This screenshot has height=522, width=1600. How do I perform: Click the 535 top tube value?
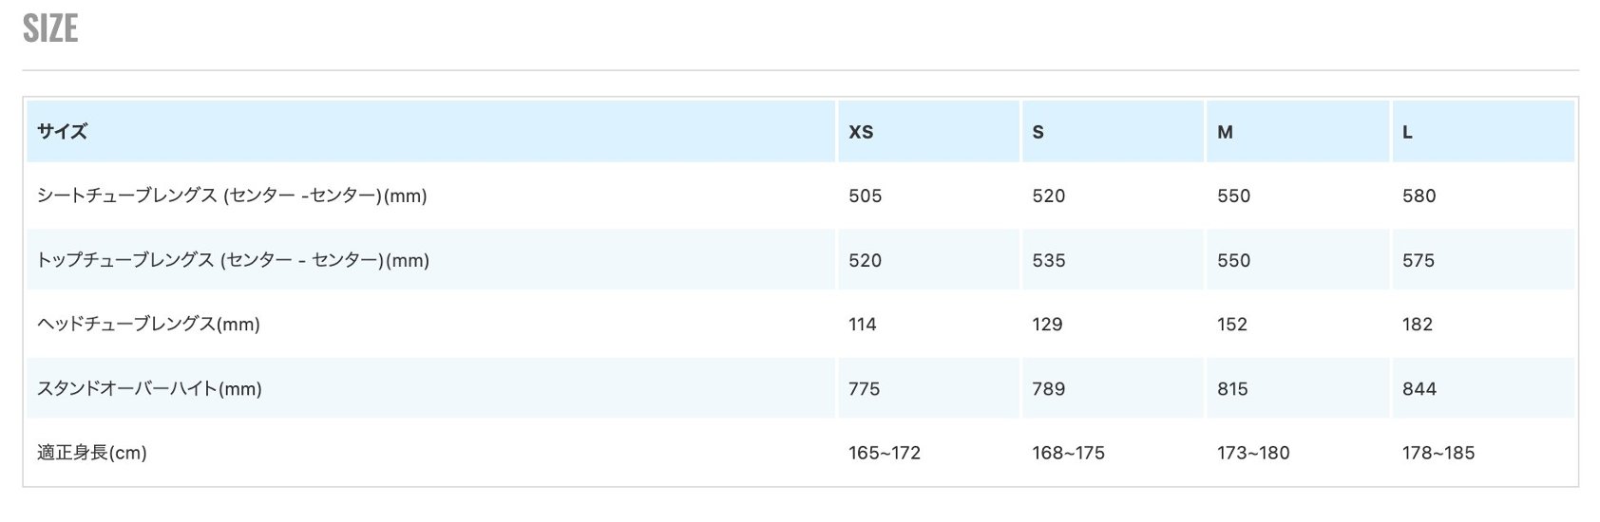1048,260
